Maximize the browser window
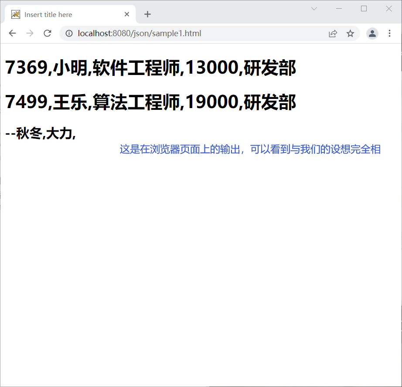402x387 pixels. [x=364, y=9]
